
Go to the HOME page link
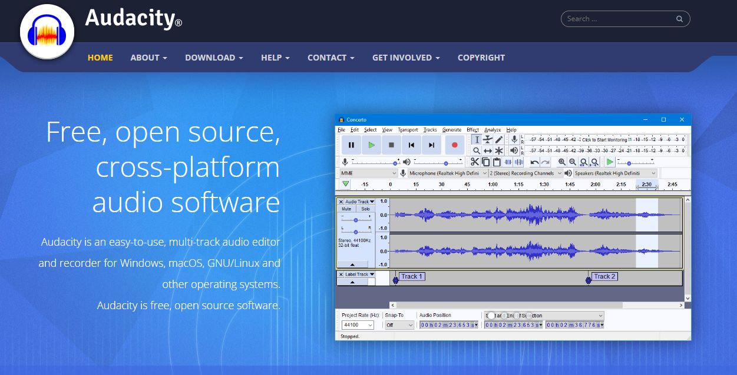100,58
